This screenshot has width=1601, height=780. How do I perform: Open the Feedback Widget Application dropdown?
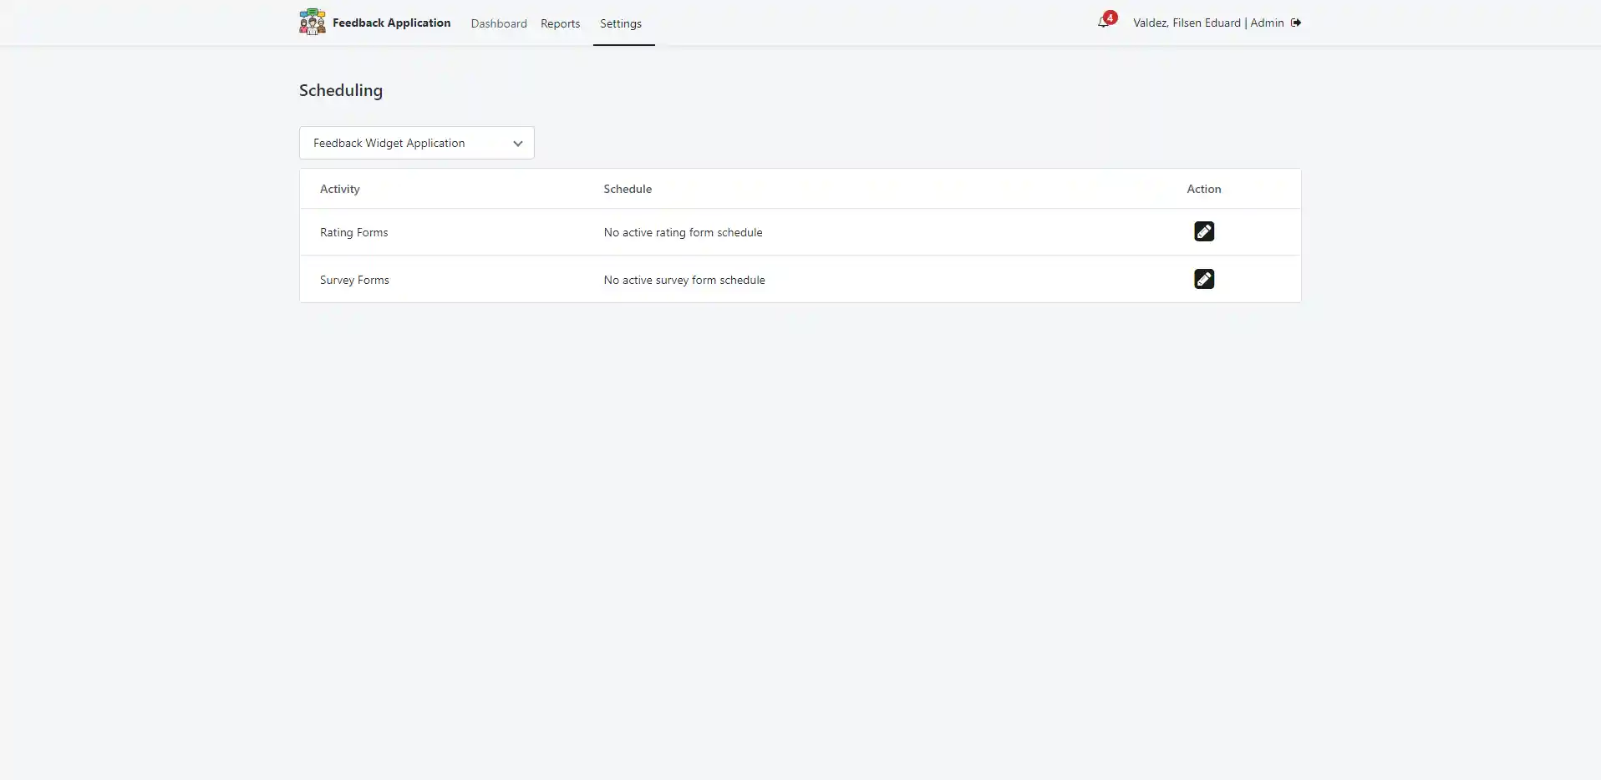pyautogui.click(x=417, y=143)
